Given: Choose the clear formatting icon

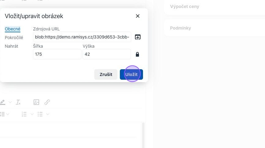Looking at the screenshot, I should tap(18, 102).
